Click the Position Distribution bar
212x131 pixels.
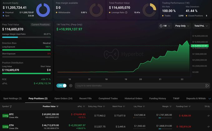[x=26, y=74]
